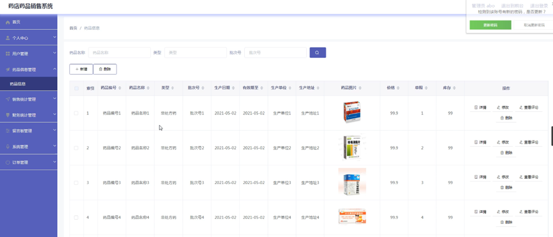Click the drug image in row 4
This screenshot has height=237, width=553.
352,216
